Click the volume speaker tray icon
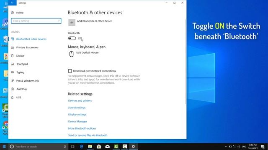This screenshot has height=150, width=268. click(239, 146)
